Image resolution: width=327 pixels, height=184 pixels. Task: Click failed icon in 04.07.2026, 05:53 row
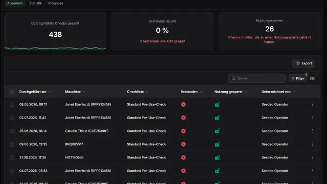183,171
